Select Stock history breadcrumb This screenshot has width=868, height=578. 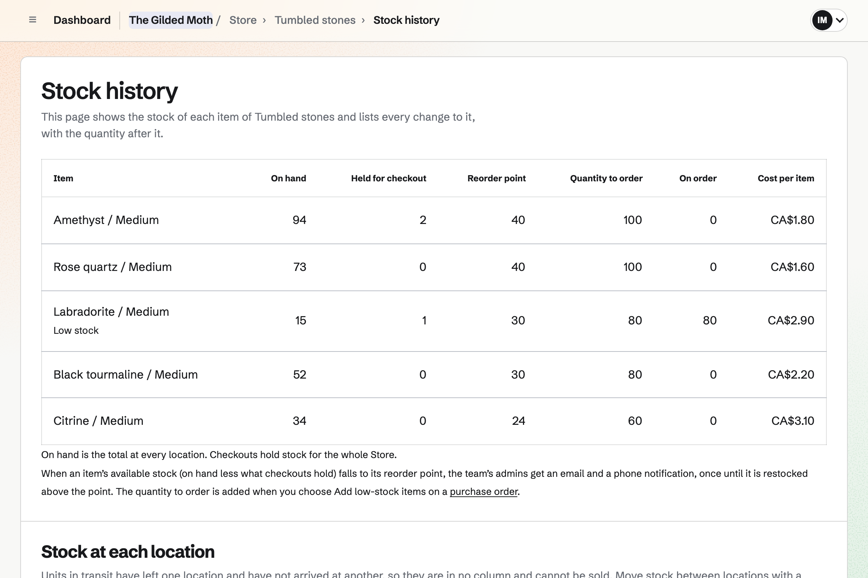pyautogui.click(x=406, y=20)
